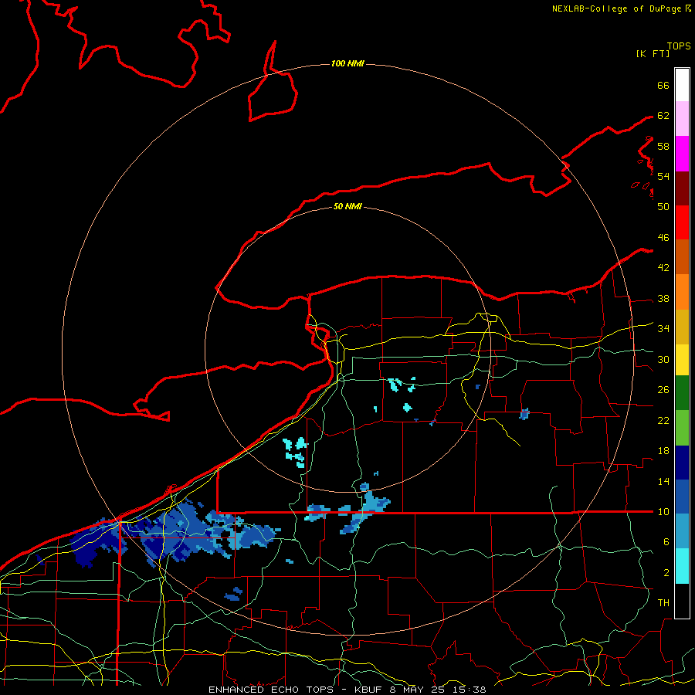
Task: Click the '30' legend value
Action: [x=663, y=359]
